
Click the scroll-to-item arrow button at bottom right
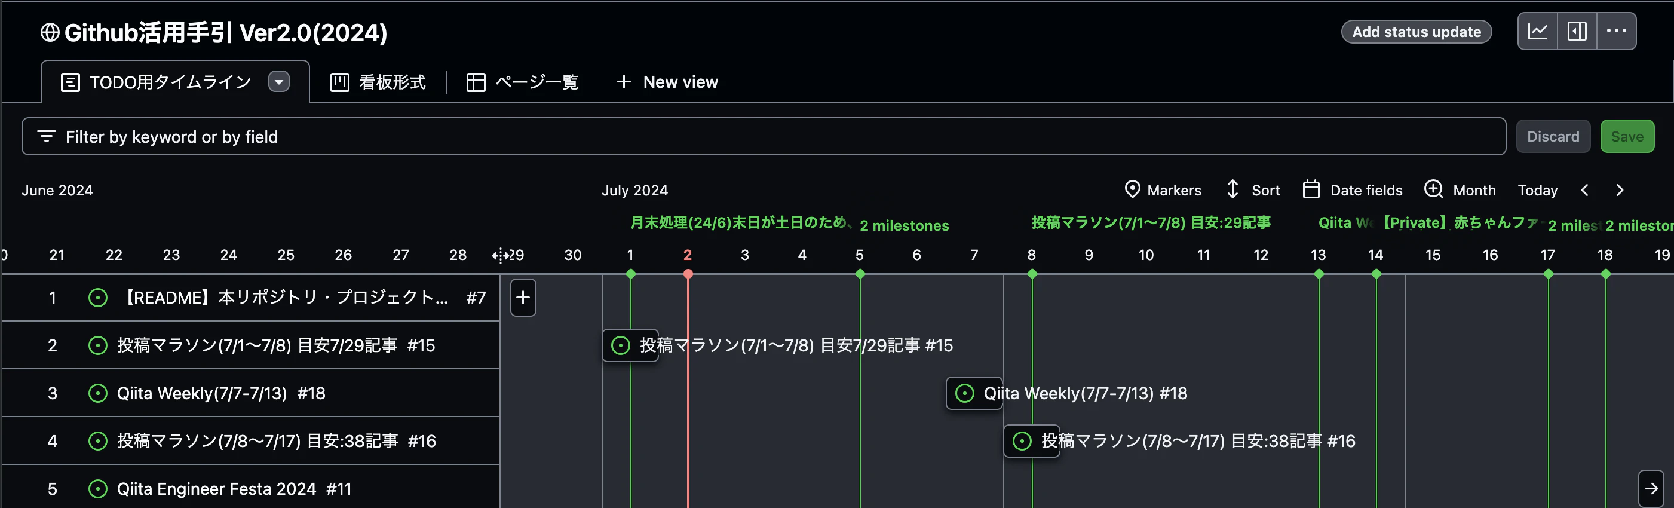tap(1651, 488)
